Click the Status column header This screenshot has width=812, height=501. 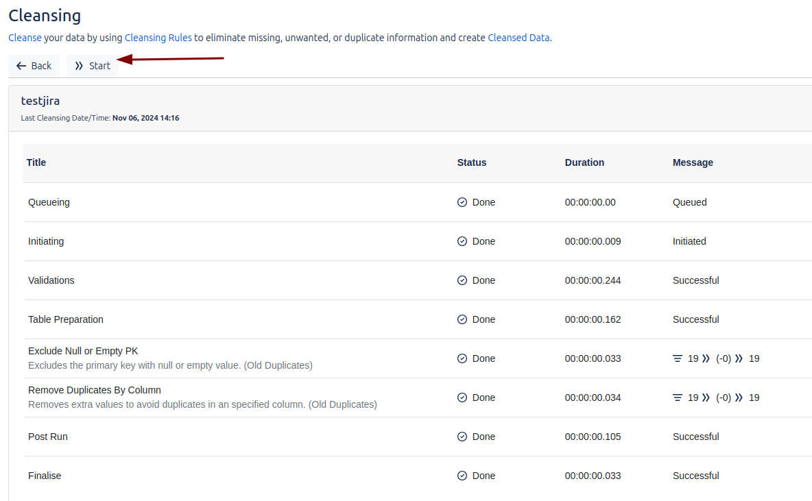(472, 162)
